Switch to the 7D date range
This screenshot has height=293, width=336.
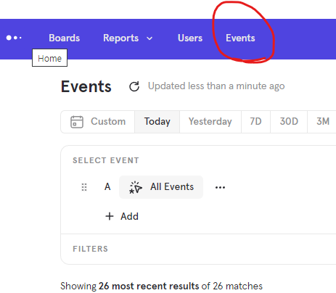[x=255, y=122]
